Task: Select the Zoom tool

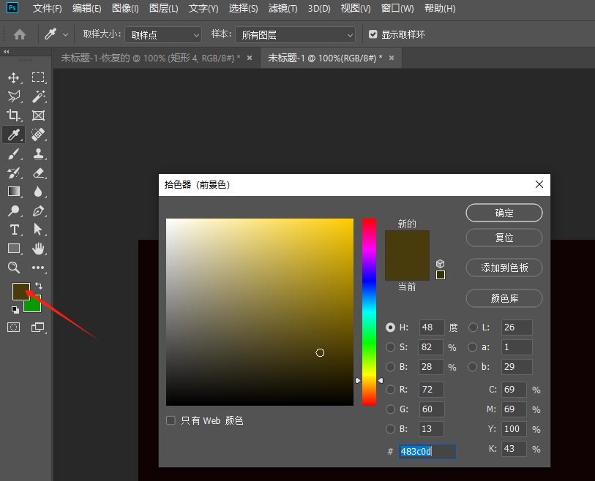Action: tap(14, 268)
